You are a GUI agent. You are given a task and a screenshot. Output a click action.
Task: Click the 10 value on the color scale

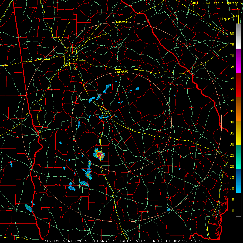click(232, 189)
